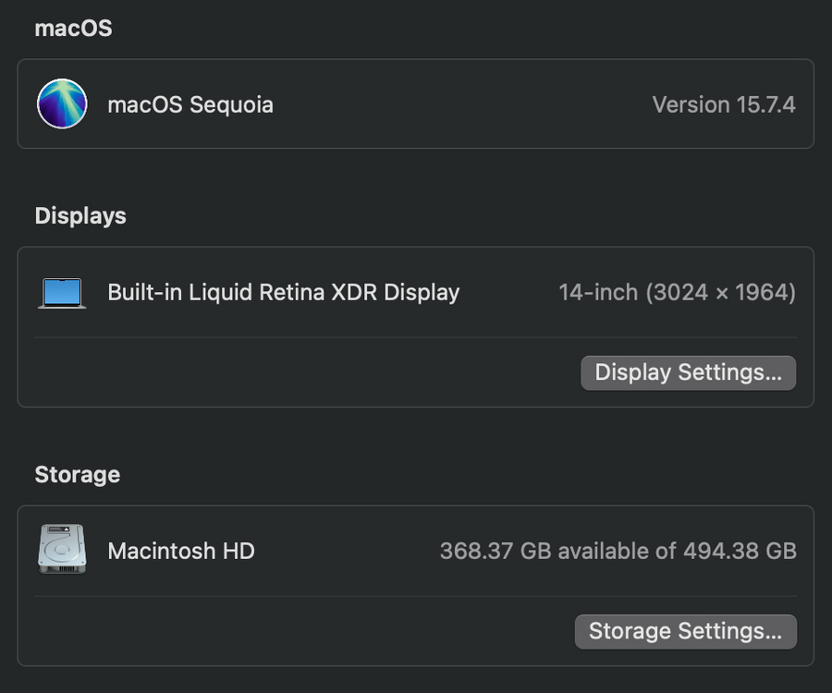Click the macOS information panel

416,103
